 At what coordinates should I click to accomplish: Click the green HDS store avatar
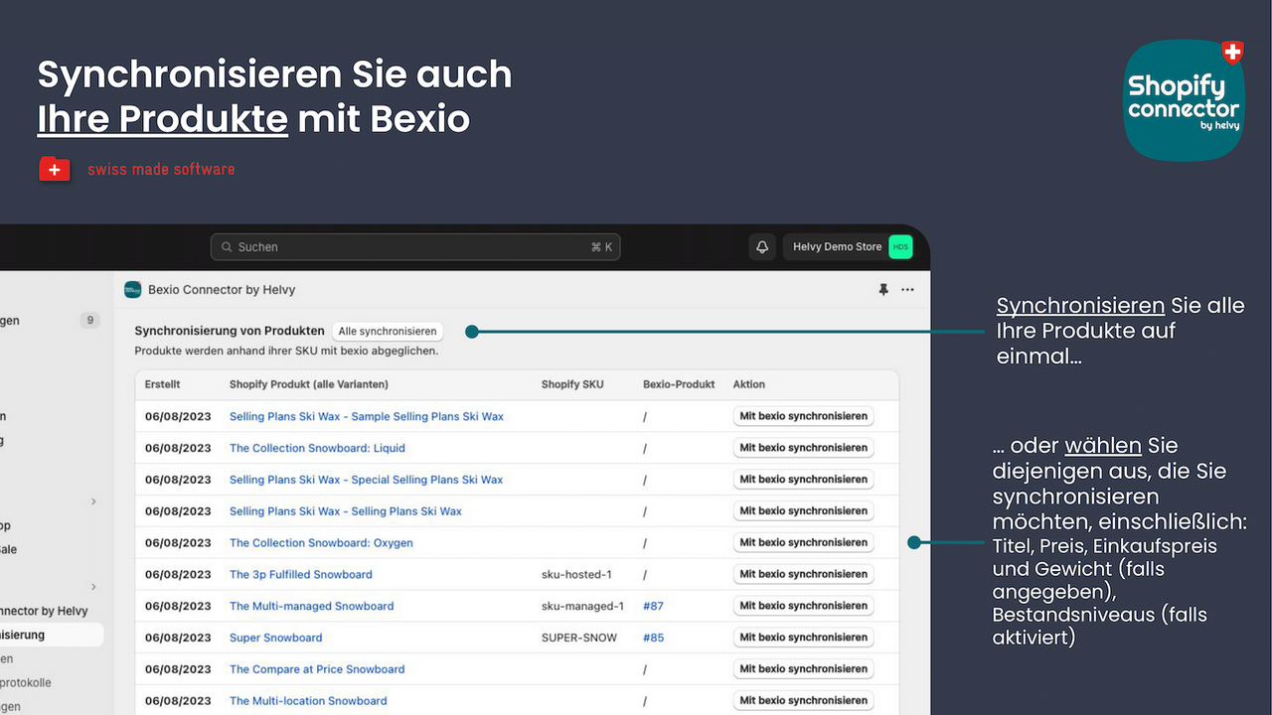coord(900,247)
